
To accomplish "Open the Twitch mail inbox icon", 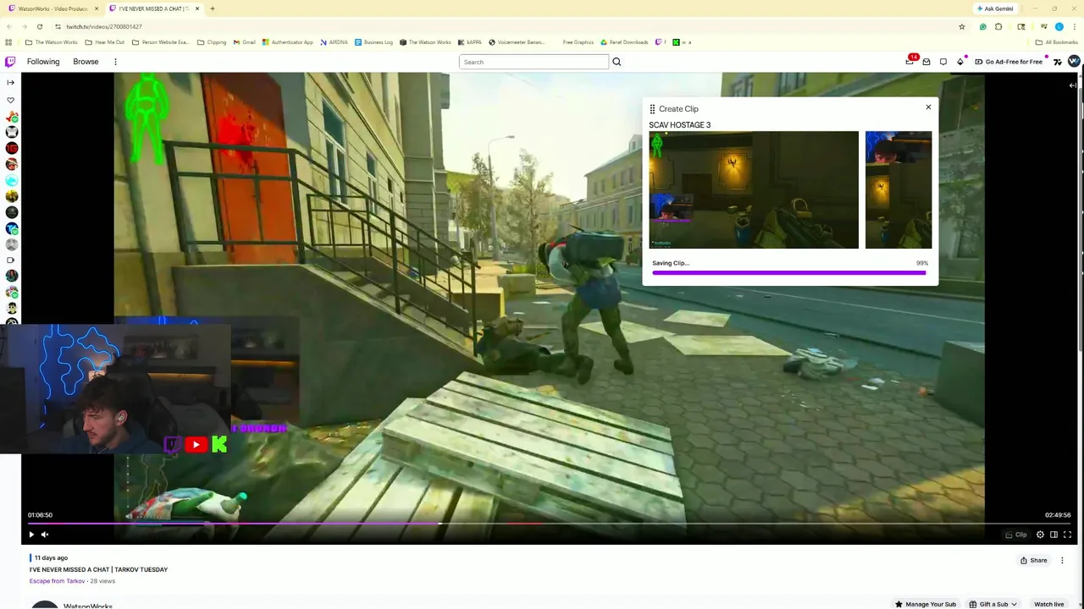I will pyautogui.click(x=926, y=62).
